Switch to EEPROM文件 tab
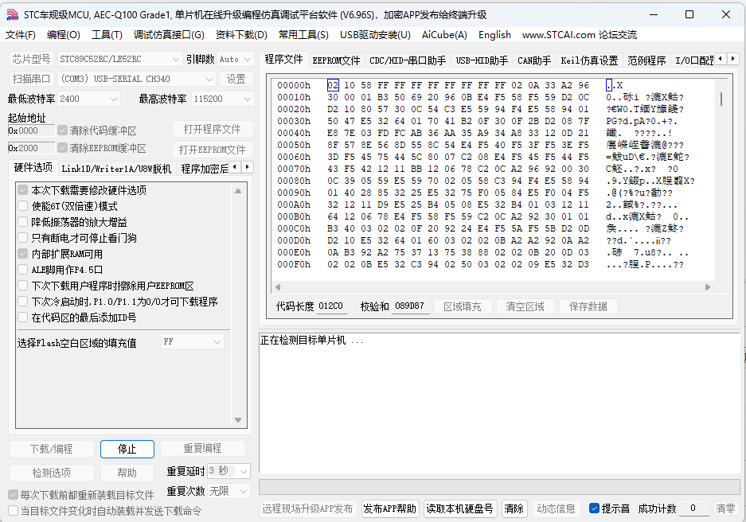Screen dimensions: 746x522 [x=336, y=60]
